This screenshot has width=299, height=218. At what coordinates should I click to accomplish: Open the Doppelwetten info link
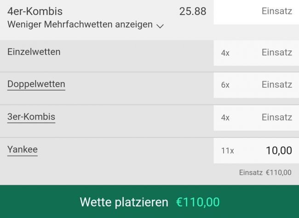click(x=36, y=84)
